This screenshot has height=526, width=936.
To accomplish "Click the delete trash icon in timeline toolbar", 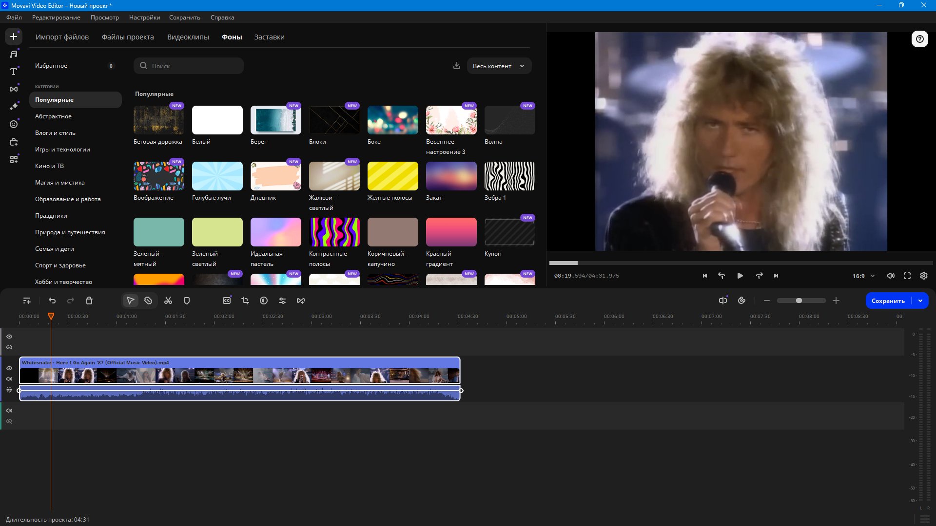I will 89,301.
